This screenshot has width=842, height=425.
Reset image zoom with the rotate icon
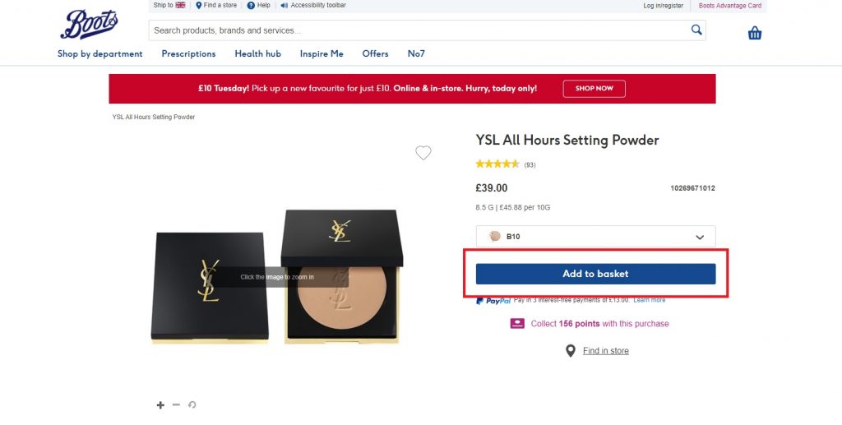coord(192,404)
